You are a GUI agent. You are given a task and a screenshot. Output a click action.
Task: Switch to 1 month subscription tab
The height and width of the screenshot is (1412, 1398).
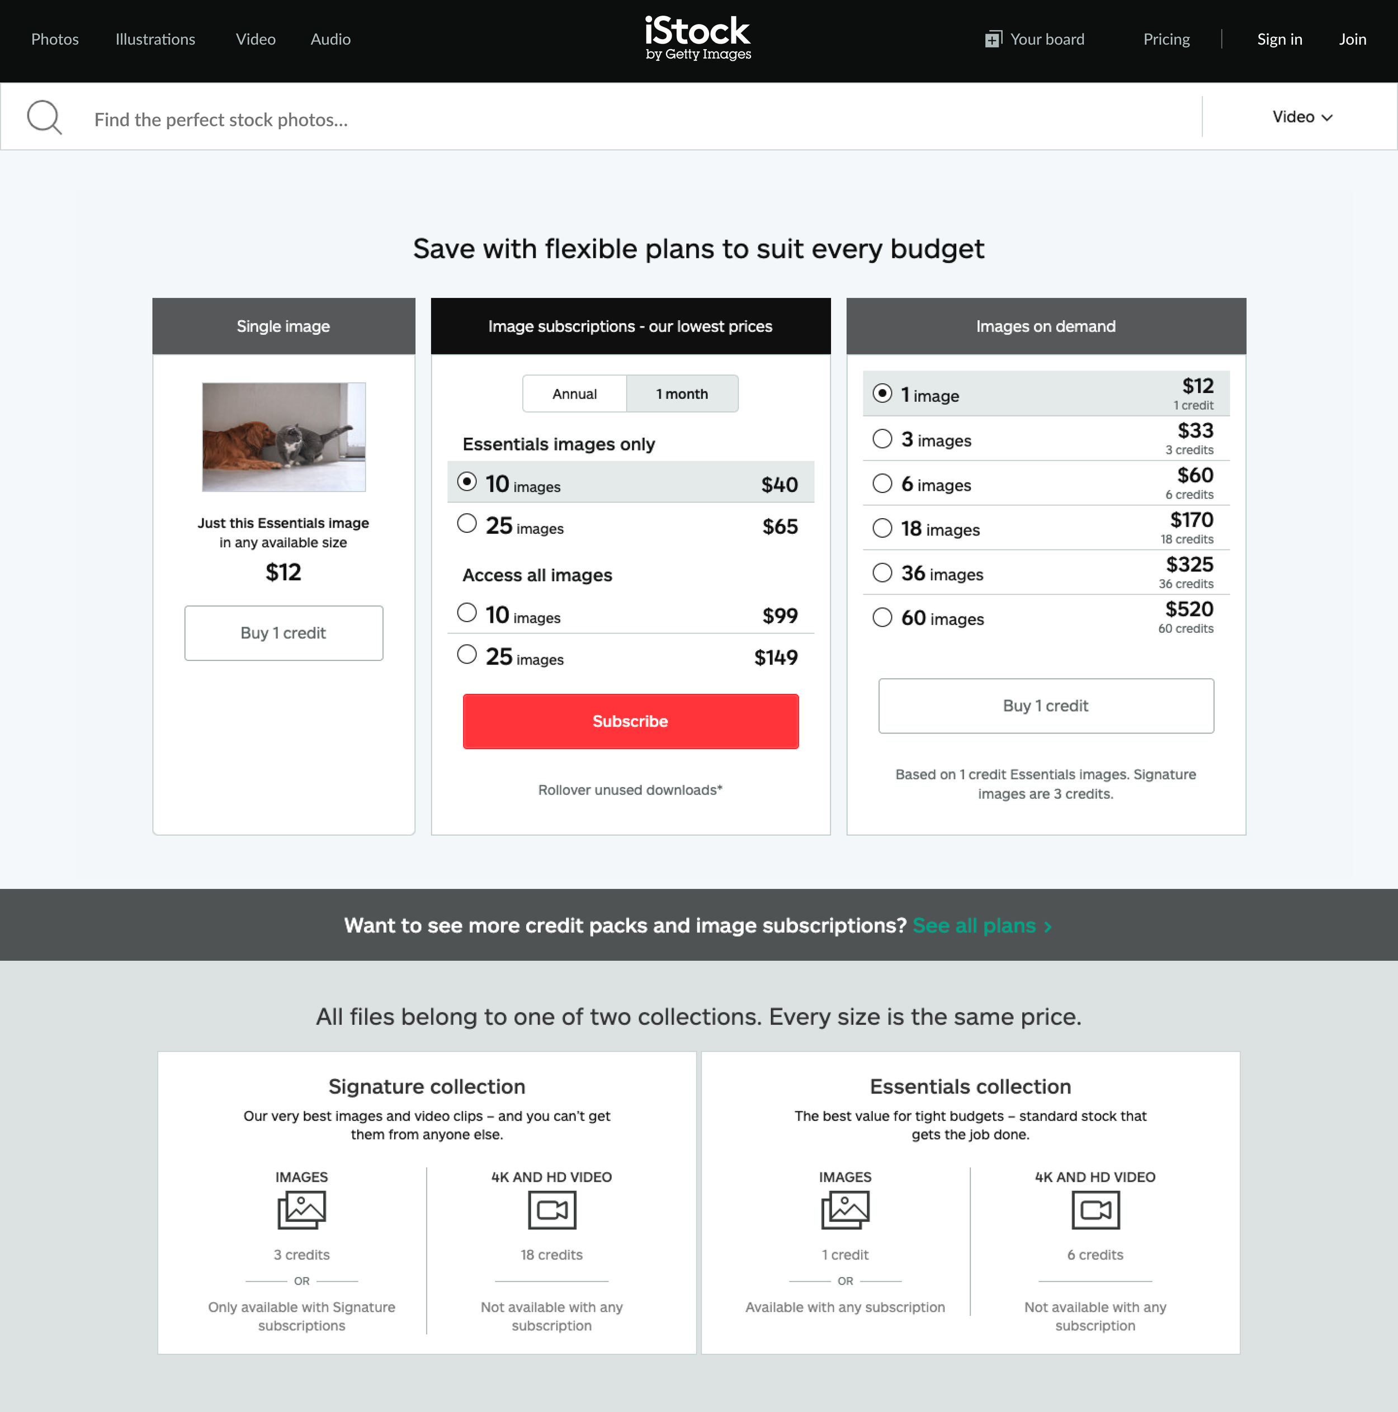click(682, 394)
